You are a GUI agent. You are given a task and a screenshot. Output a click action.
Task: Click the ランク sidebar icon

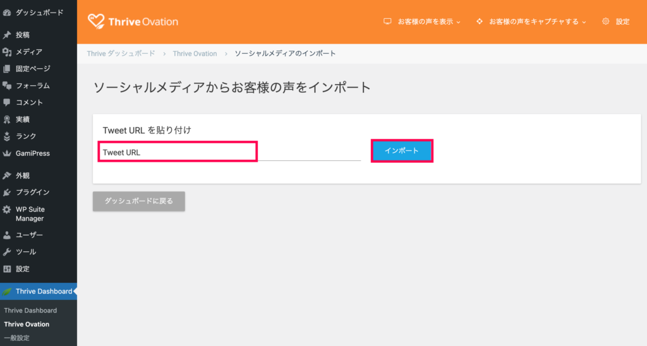6,136
